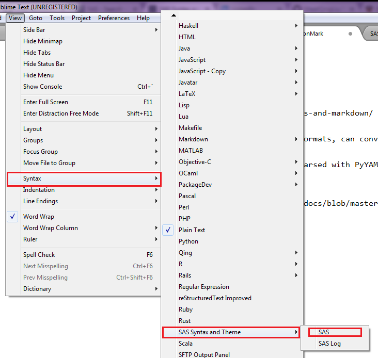Expand the Indentation submenu
The height and width of the screenshot is (358, 378).
[84, 190]
